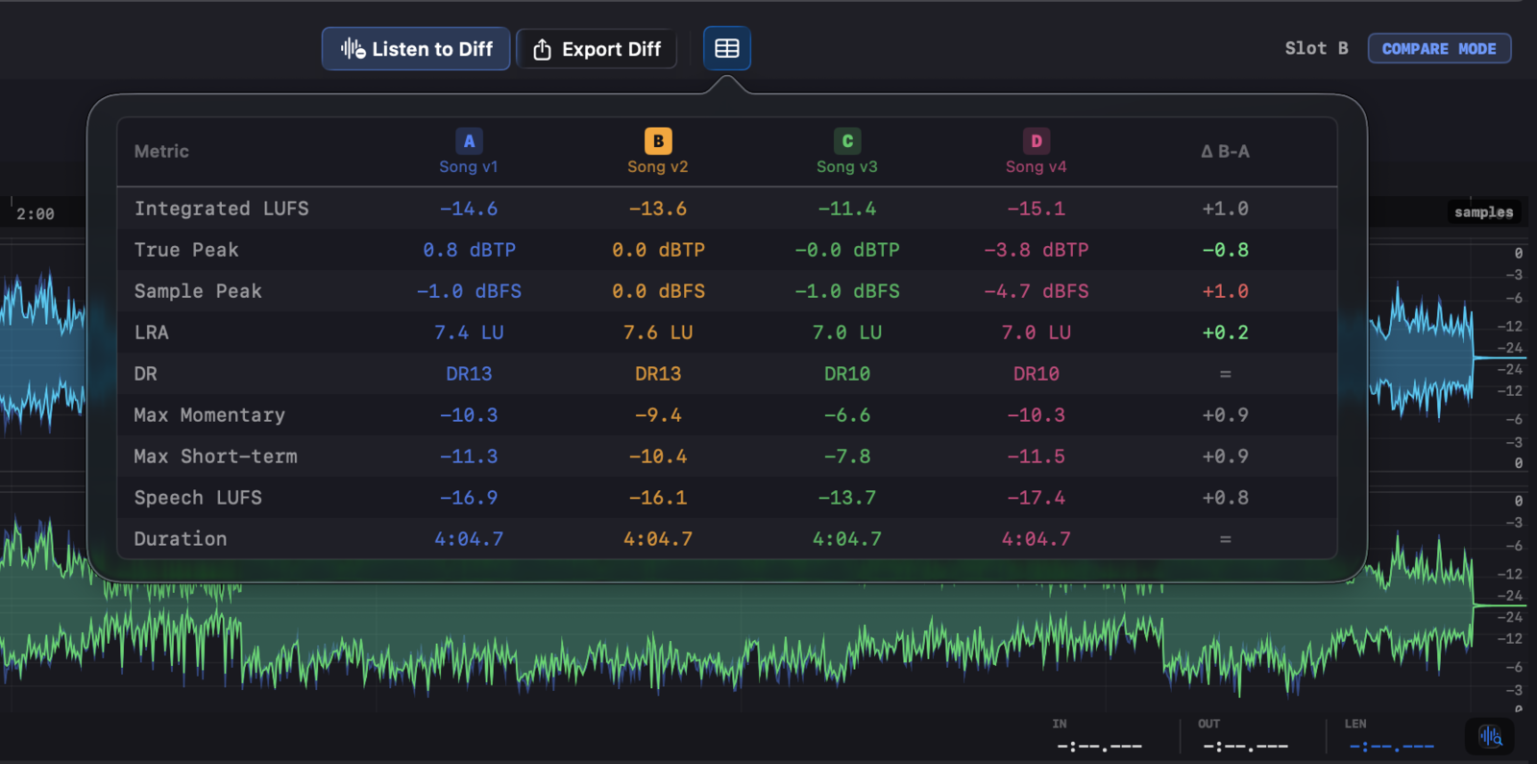Viewport: 1537px width, 764px height.
Task: Select the C slot badge
Action: (847, 141)
